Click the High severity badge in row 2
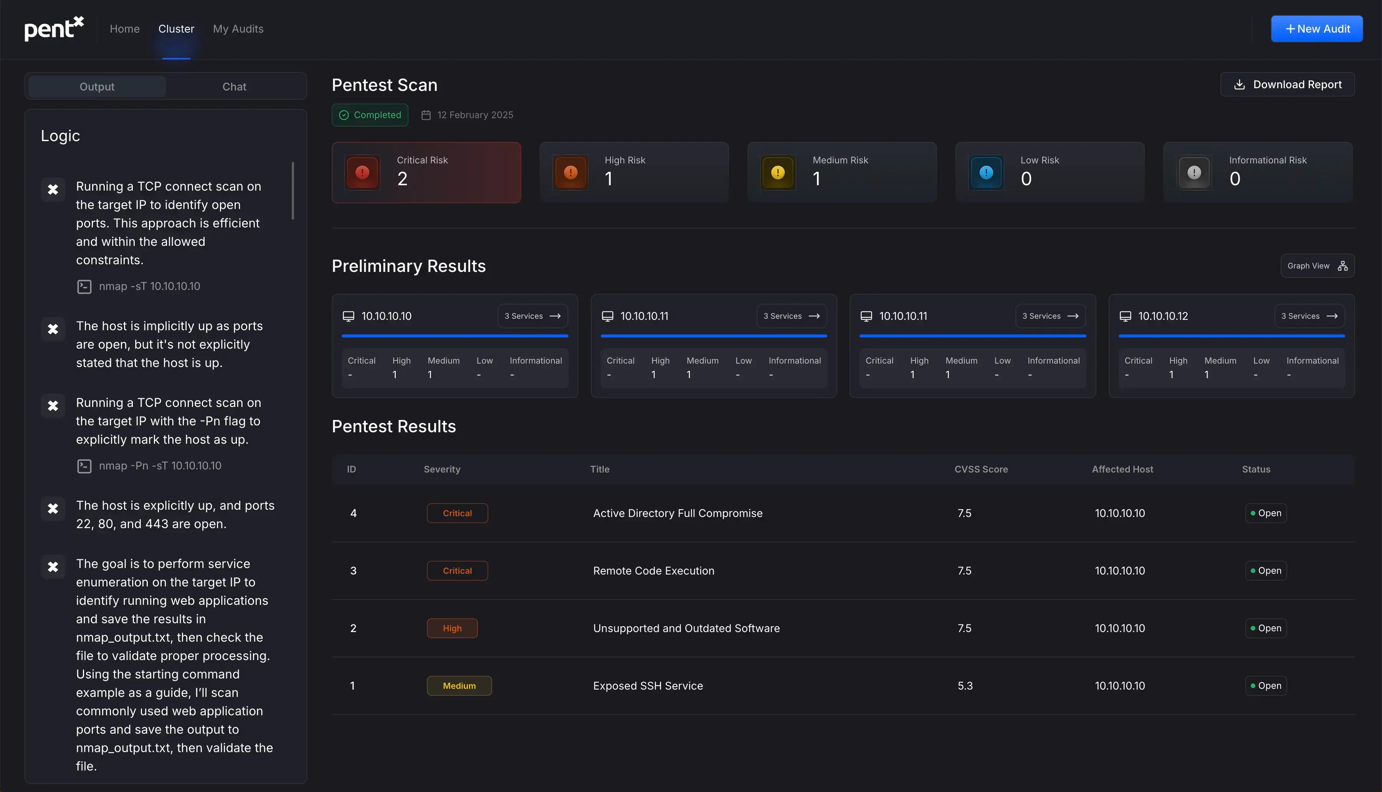The width and height of the screenshot is (1382, 792). point(452,628)
